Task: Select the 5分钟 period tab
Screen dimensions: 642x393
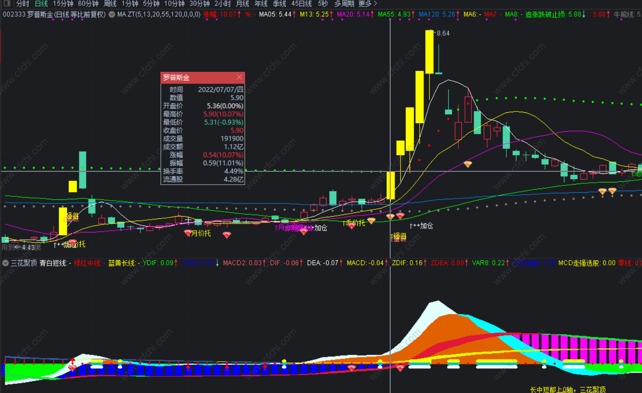Action: [151, 3]
